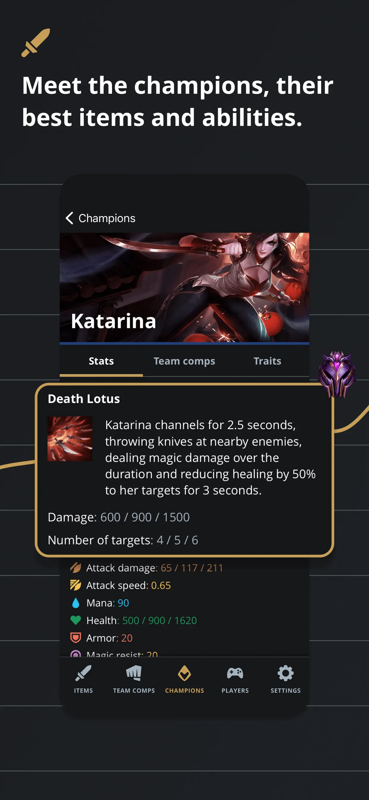Open the Items tab sword icon
The image size is (369, 800).
point(83,673)
